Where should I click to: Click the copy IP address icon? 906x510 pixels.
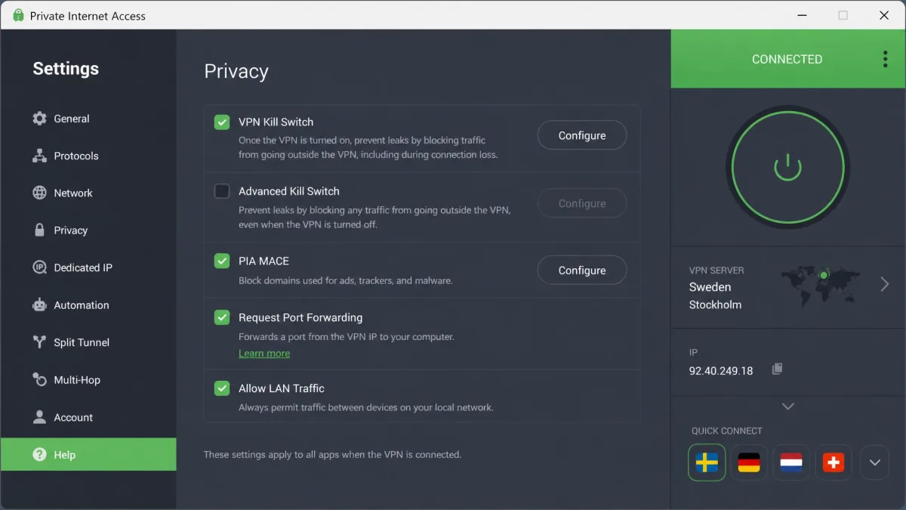coord(777,369)
